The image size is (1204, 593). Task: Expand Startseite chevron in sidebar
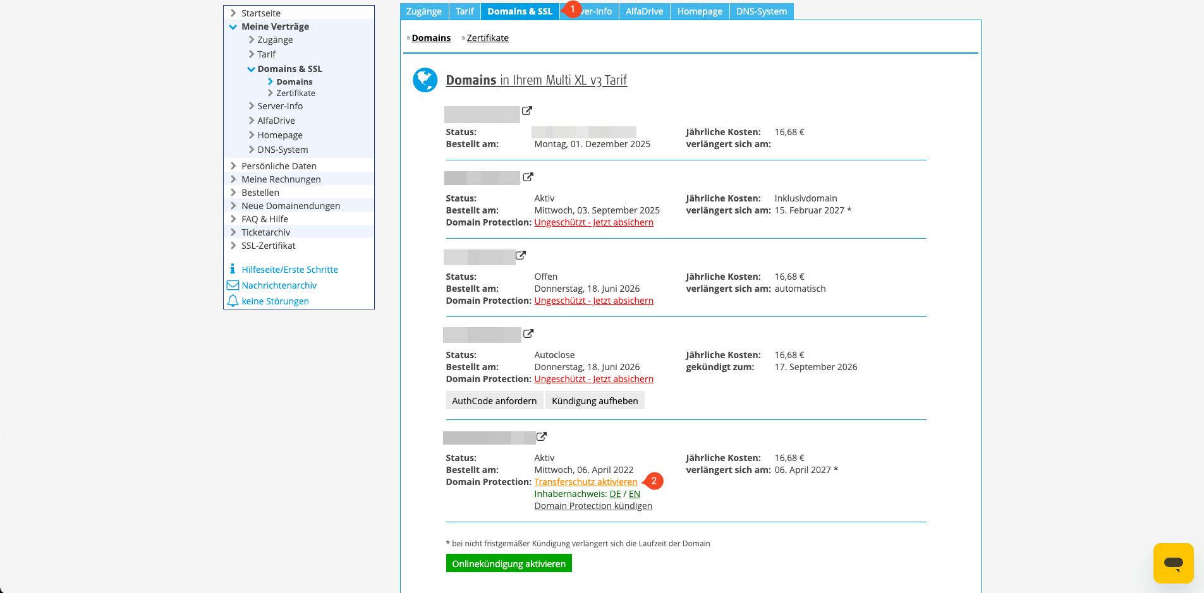pyautogui.click(x=233, y=13)
